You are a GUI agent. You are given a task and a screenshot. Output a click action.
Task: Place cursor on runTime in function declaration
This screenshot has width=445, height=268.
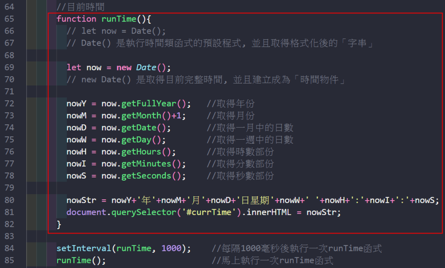pos(119,19)
